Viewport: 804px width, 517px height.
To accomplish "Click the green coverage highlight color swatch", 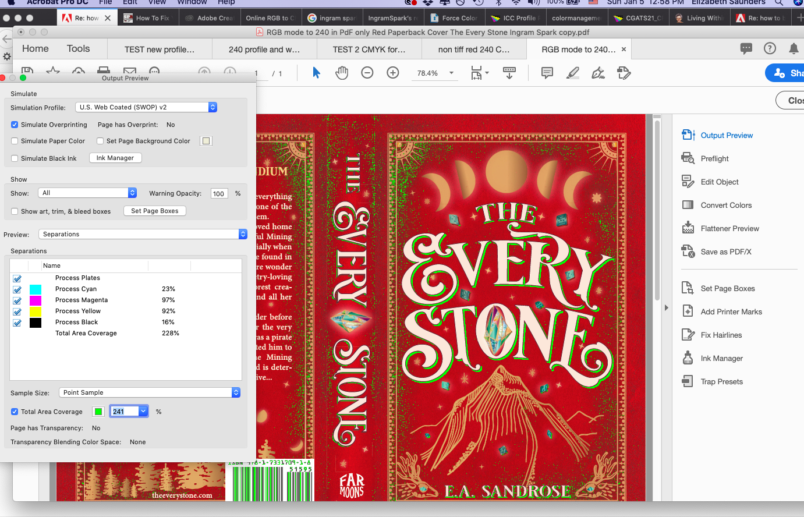I will (x=98, y=412).
